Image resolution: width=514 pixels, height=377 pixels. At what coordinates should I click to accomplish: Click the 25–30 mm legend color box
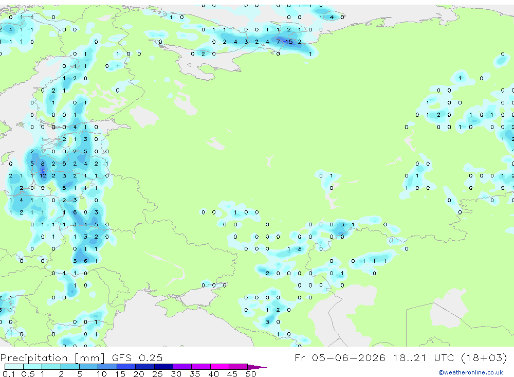[163, 367]
